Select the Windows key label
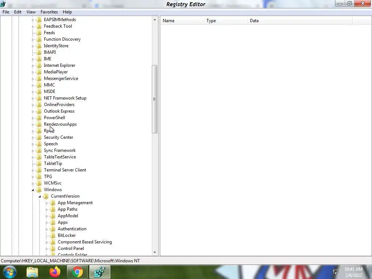 click(x=53, y=190)
